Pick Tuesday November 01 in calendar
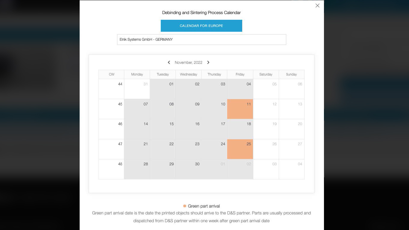The image size is (409, 230). [x=163, y=89]
